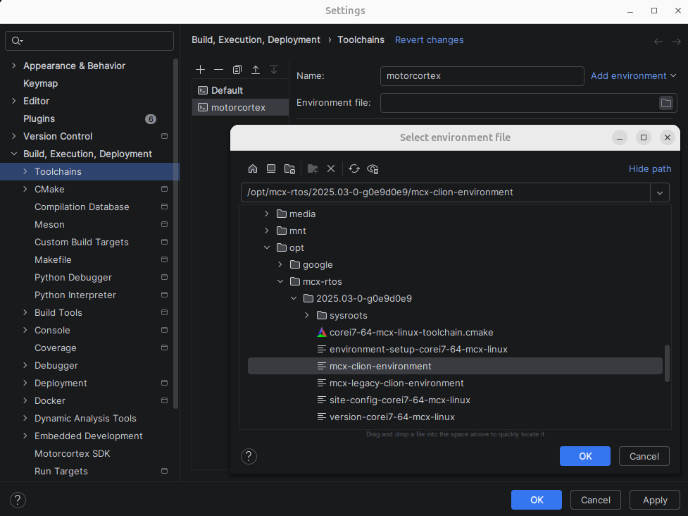The height and width of the screenshot is (516, 688).
Task: Toggle show hidden files eye icon
Action: [x=373, y=169]
